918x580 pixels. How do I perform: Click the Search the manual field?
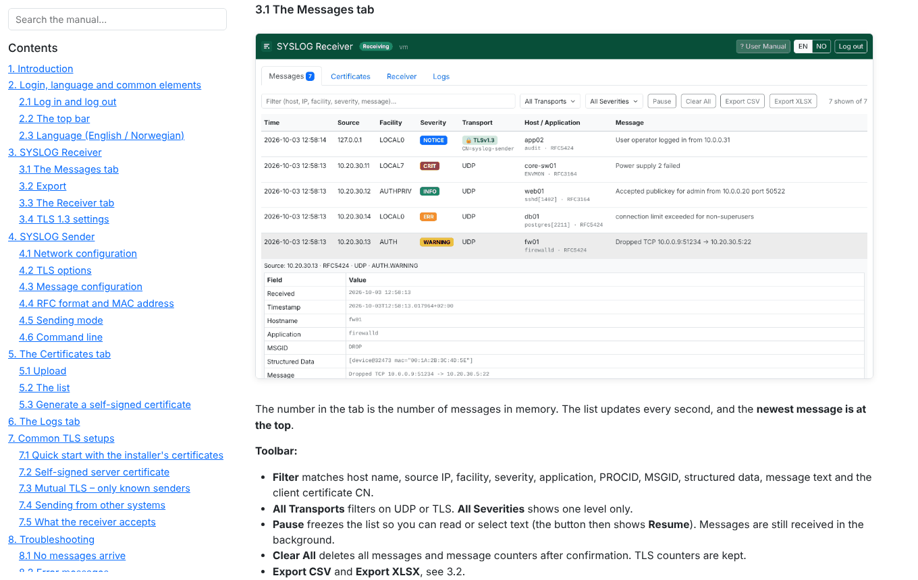click(117, 19)
